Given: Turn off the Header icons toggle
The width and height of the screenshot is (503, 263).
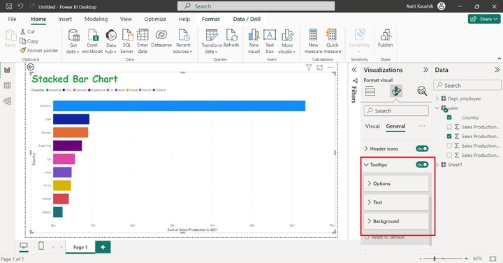Looking at the screenshot, I should (x=422, y=149).
